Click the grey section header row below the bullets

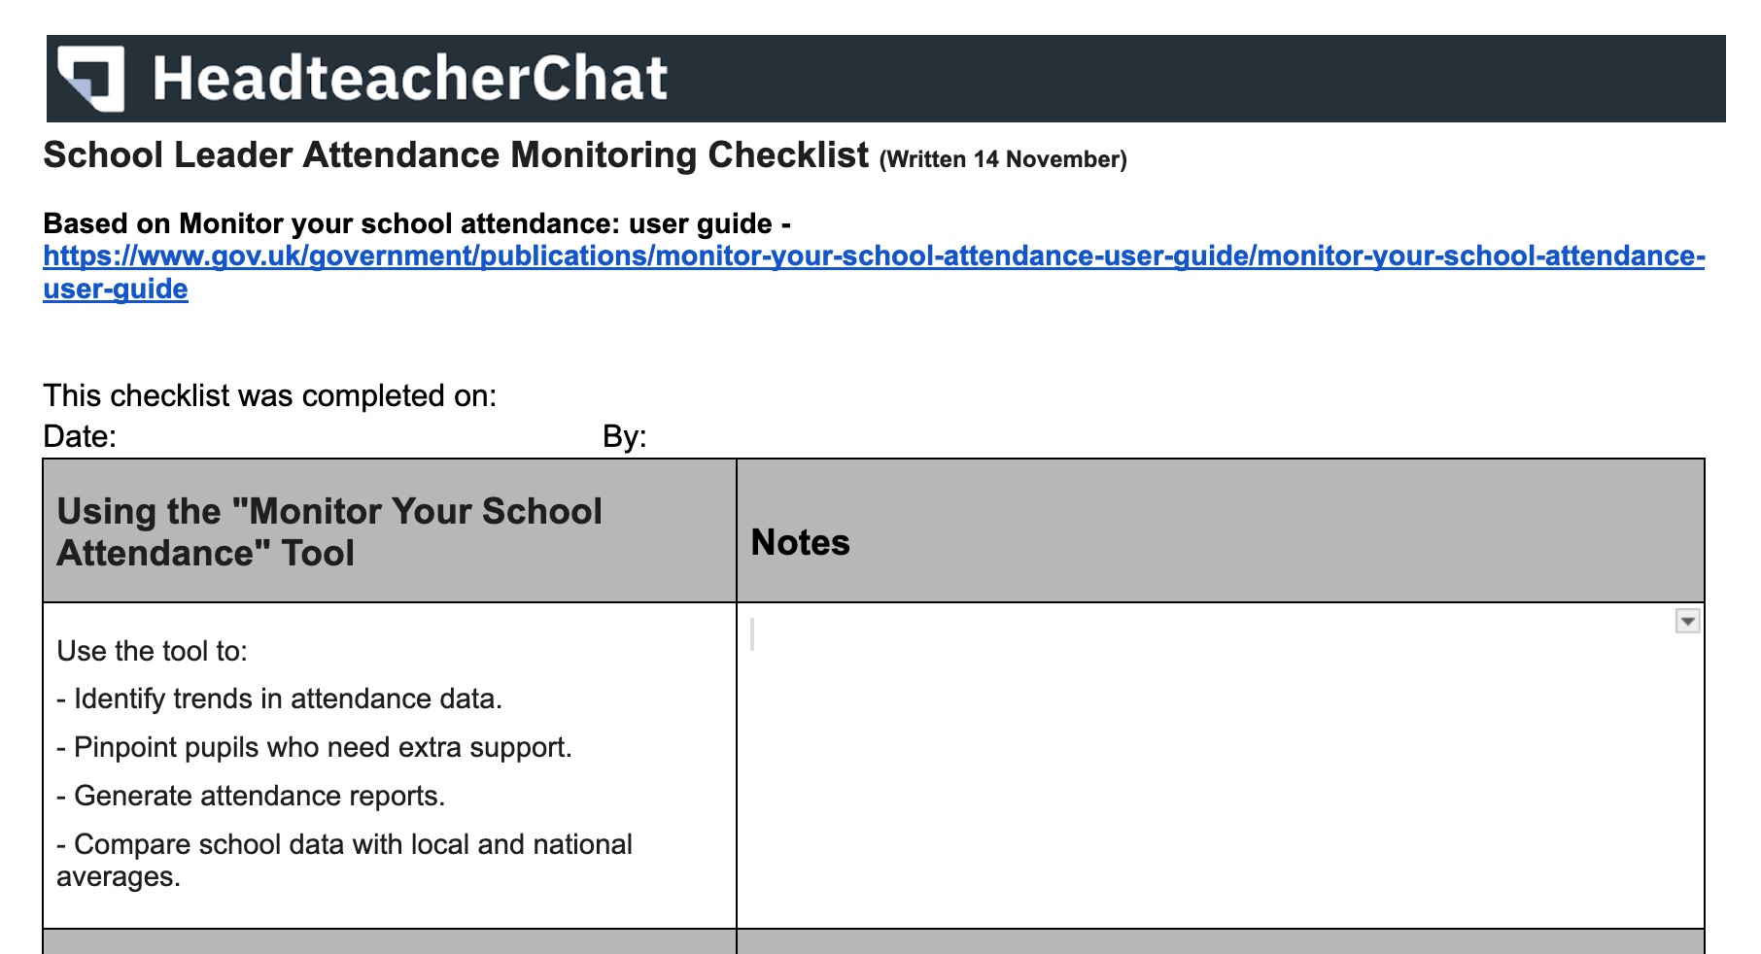click(x=874, y=941)
